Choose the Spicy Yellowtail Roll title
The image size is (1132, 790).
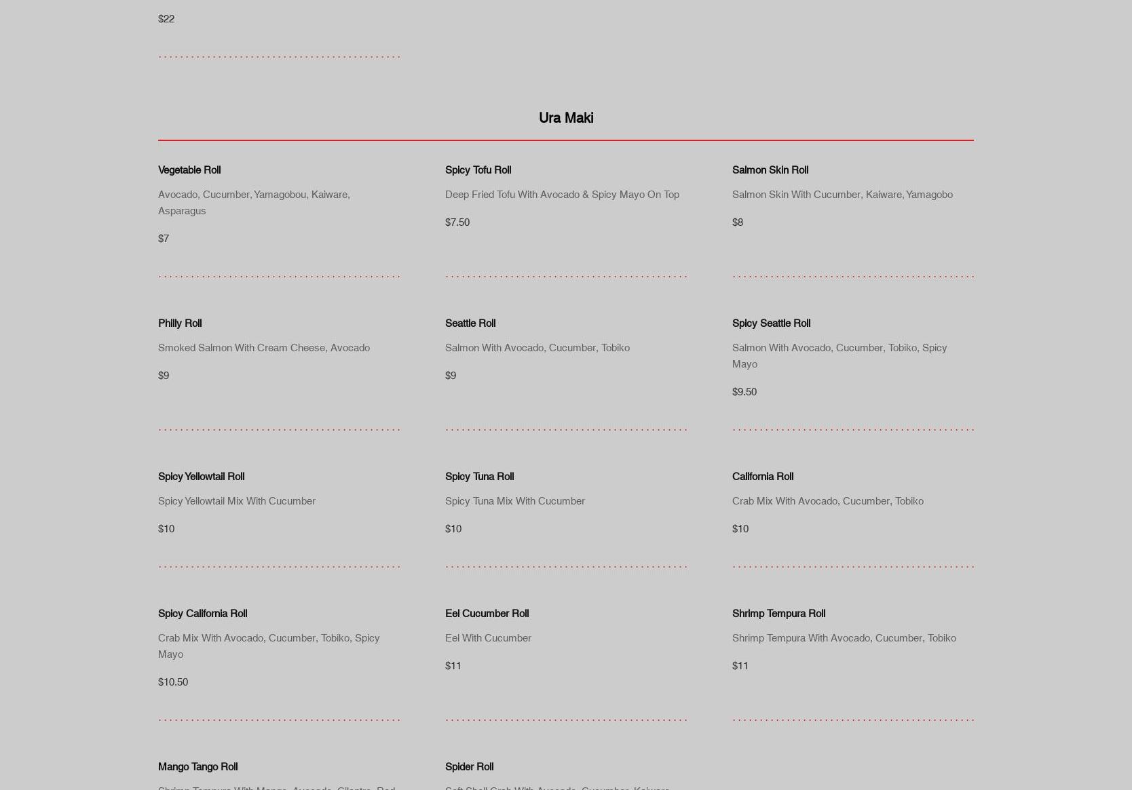click(201, 477)
